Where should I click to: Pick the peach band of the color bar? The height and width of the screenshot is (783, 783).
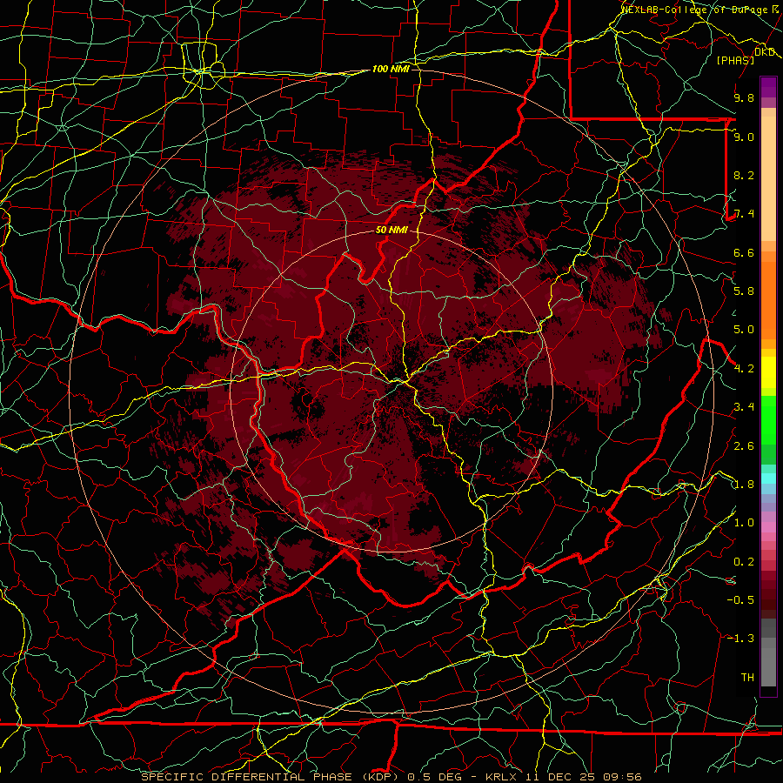tap(768, 175)
